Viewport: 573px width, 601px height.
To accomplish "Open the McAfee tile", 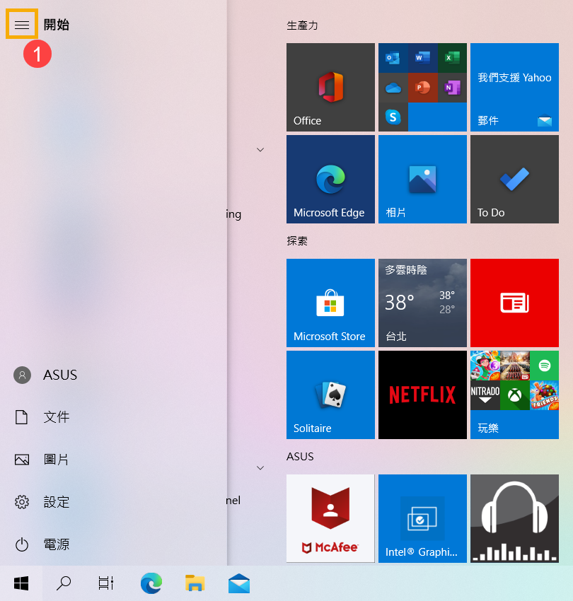I will 330,518.
